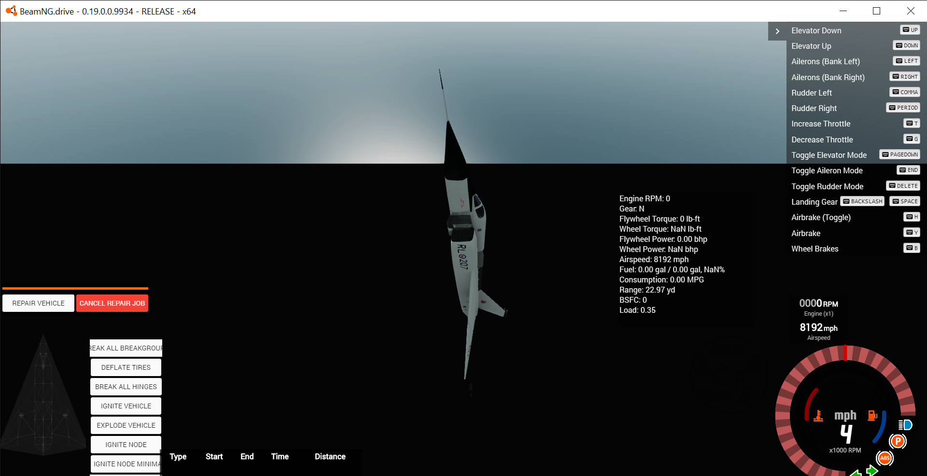
Task: Select the Rudder Left control entry
Action: point(812,93)
